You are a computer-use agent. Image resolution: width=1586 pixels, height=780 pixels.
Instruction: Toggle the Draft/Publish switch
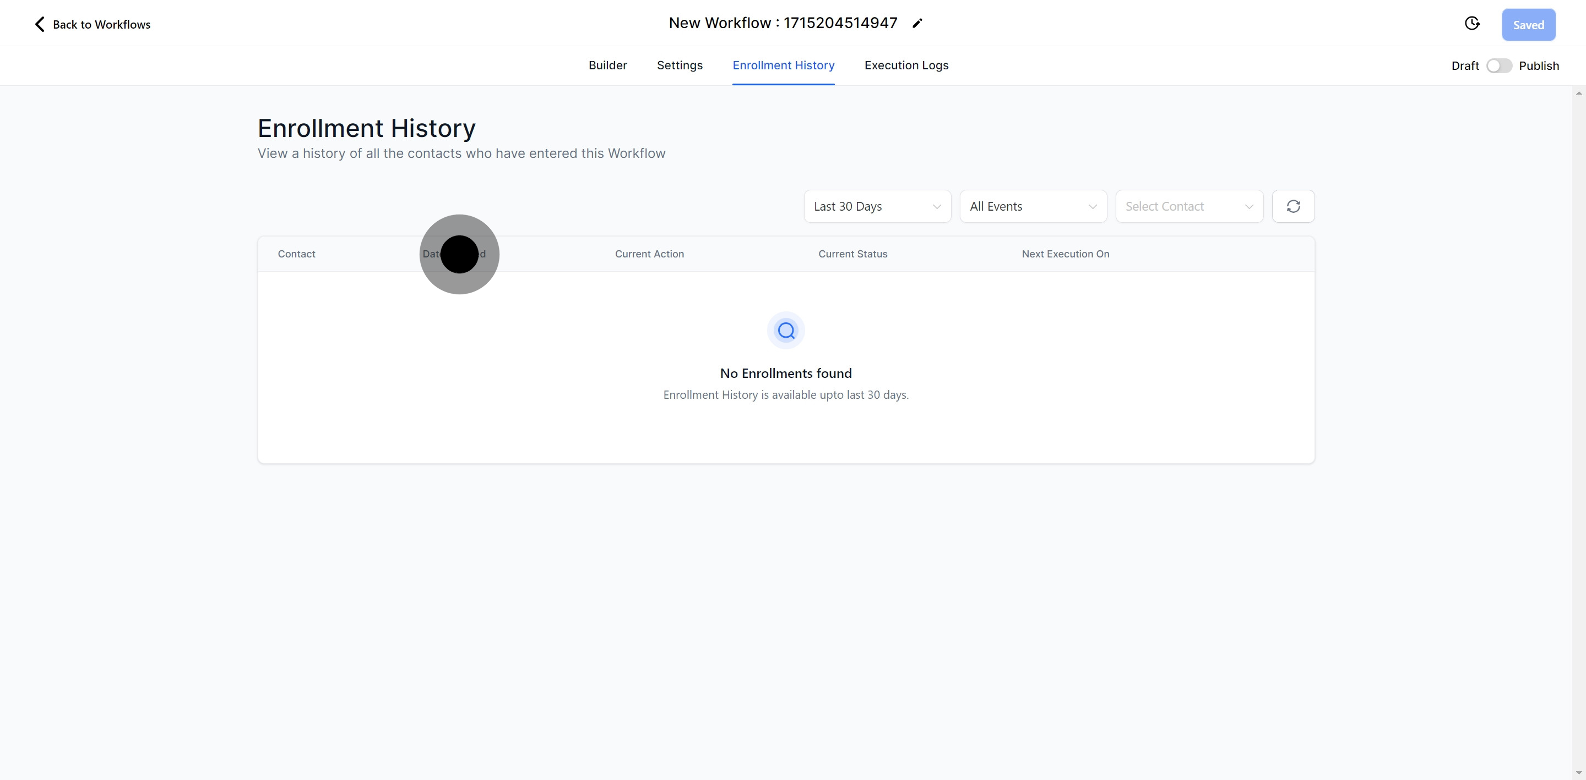pos(1498,66)
